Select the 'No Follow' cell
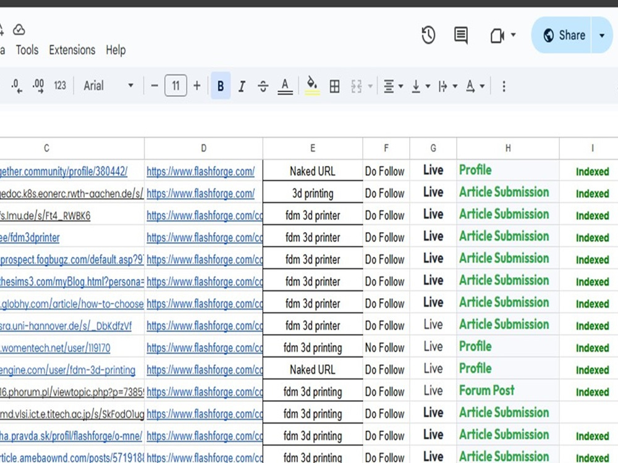The width and height of the screenshot is (618, 463). coord(386,348)
